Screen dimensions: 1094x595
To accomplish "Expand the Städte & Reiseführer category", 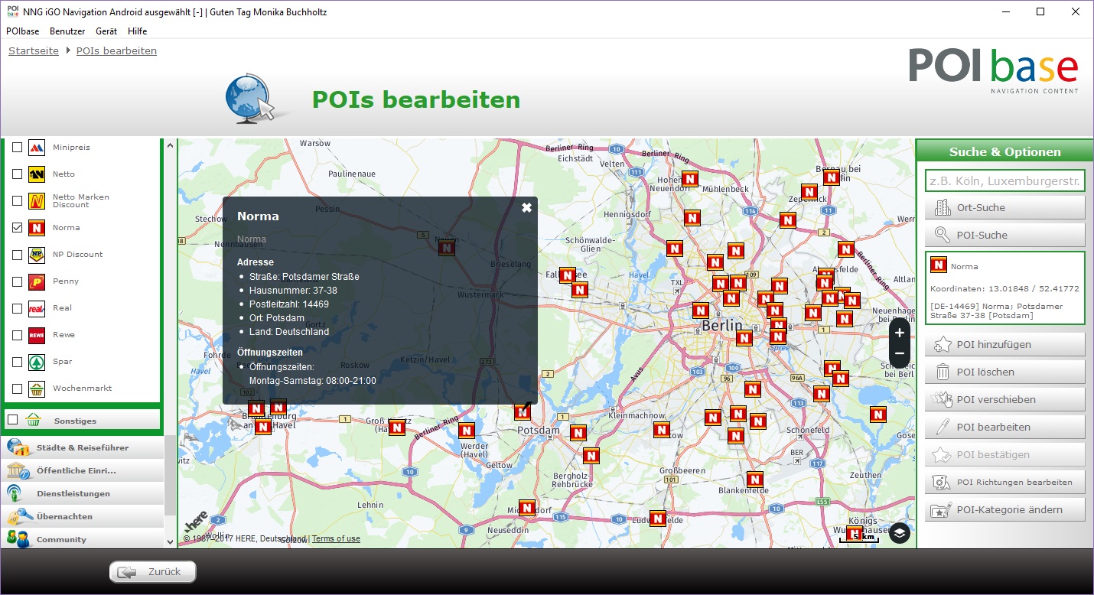I will coord(83,447).
